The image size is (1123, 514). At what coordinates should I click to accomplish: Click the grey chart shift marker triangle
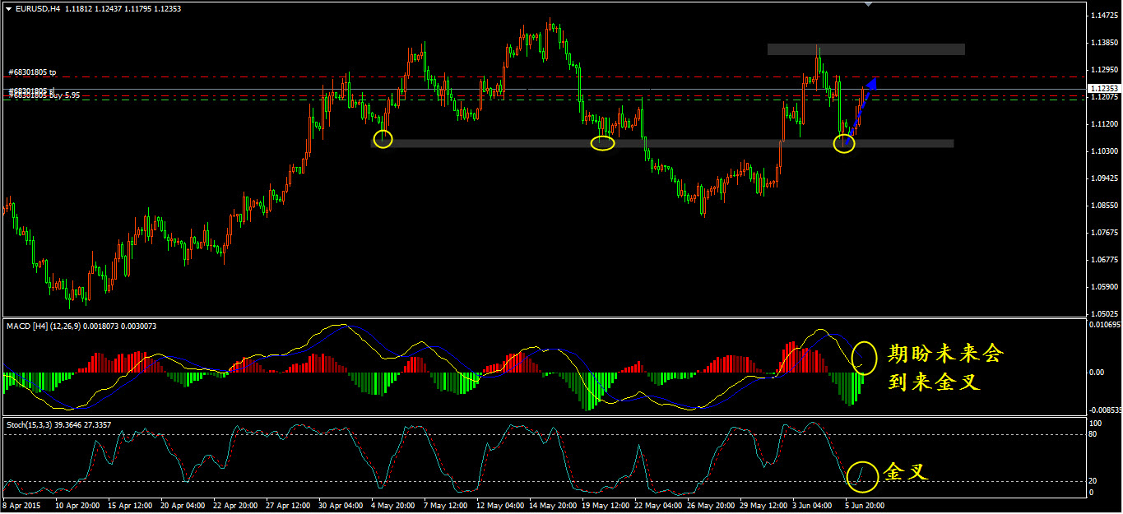click(x=868, y=4)
